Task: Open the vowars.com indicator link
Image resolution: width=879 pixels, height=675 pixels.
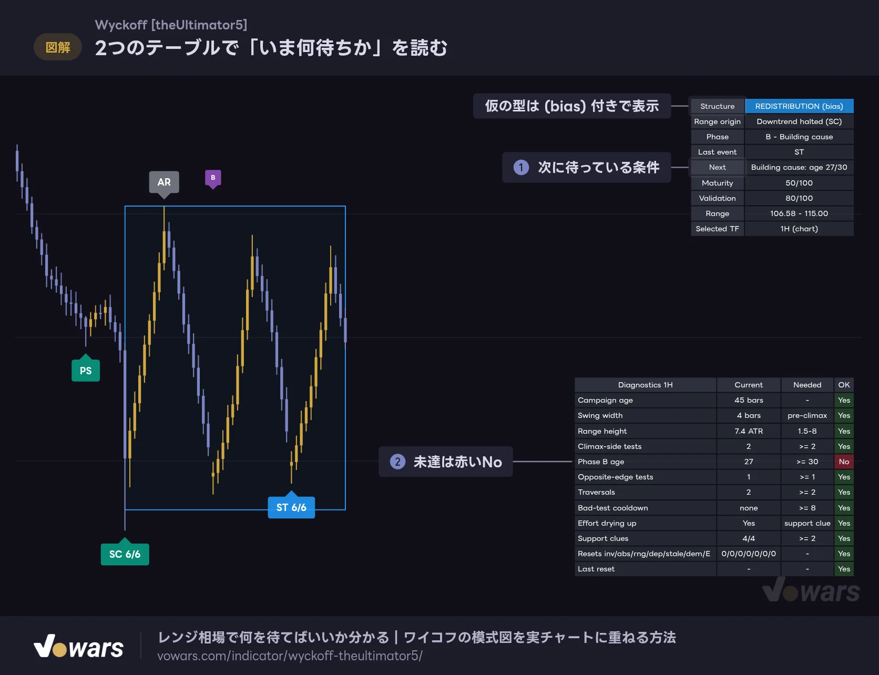Action: click(290, 656)
